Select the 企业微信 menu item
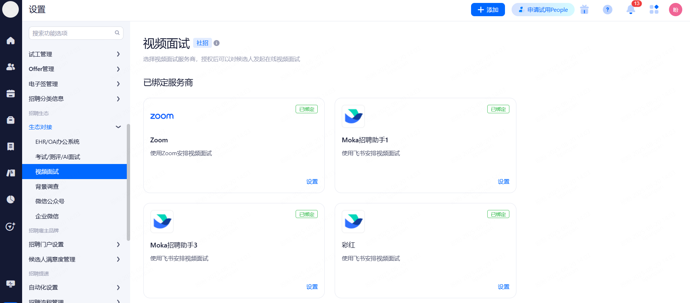Viewport: 690px width, 303px height. tap(47, 217)
